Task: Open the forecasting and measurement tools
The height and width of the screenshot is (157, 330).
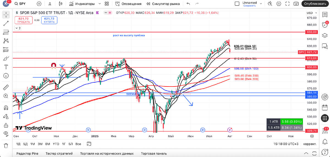Action: tap(6, 50)
